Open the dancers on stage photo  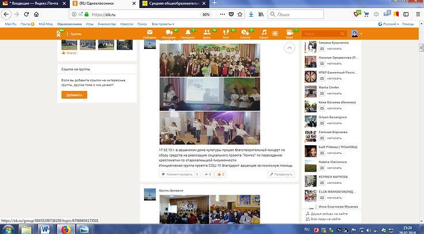point(210,128)
